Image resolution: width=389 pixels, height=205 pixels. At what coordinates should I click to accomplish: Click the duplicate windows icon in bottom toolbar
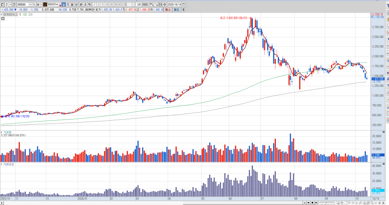click(341, 203)
